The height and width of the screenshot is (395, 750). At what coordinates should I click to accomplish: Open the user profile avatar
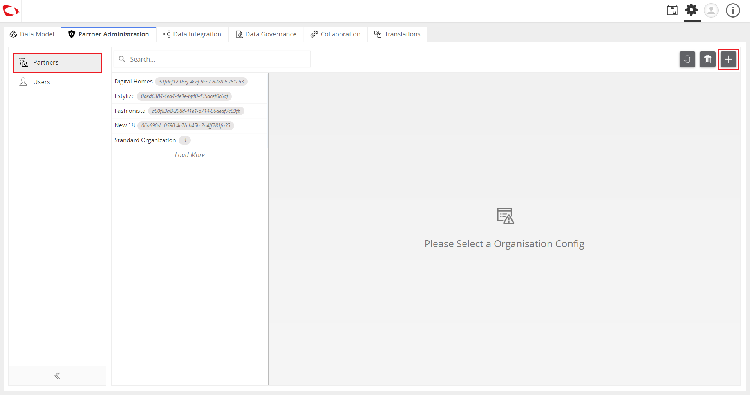711,10
